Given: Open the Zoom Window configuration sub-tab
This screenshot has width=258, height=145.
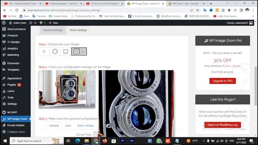Looking at the screenshot, I should [85, 126].
